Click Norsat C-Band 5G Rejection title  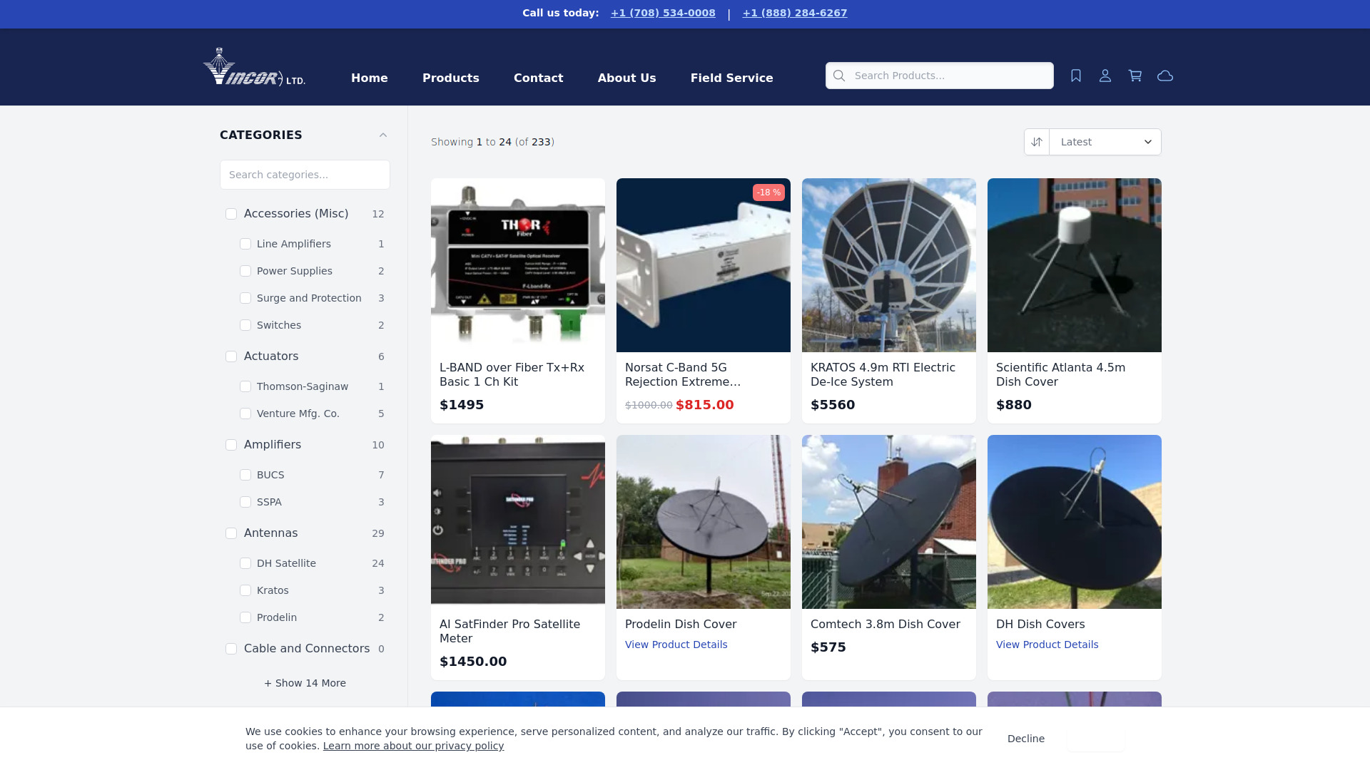pos(683,375)
